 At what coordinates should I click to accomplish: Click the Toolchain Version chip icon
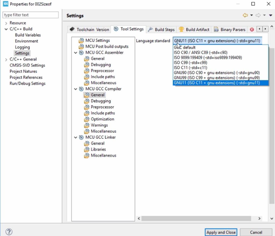72,29
